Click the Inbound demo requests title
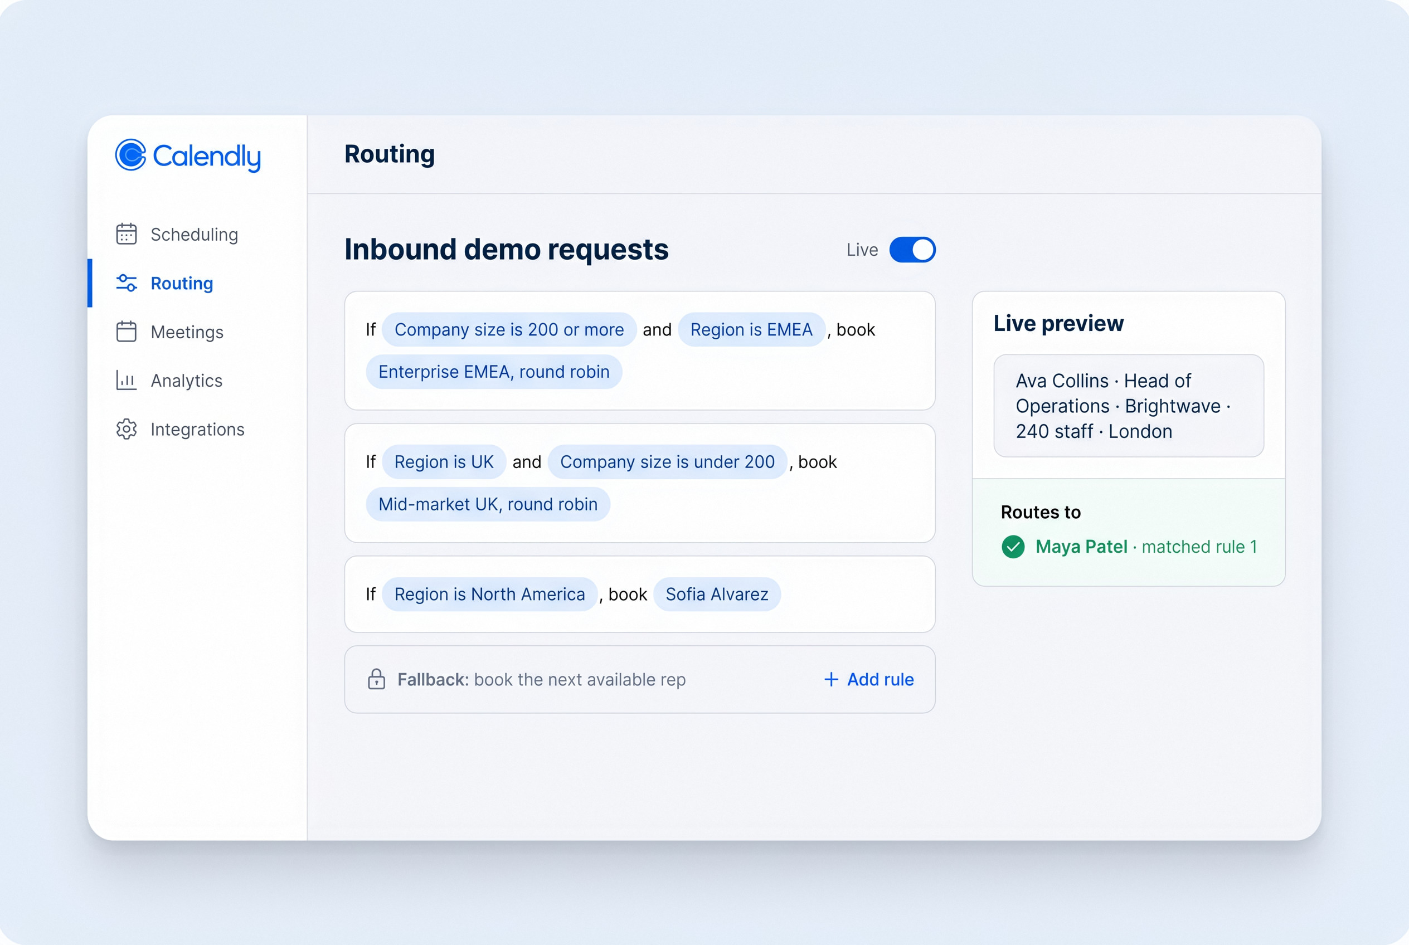This screenshot has width=1409, height=945. (x=507, y=250)
